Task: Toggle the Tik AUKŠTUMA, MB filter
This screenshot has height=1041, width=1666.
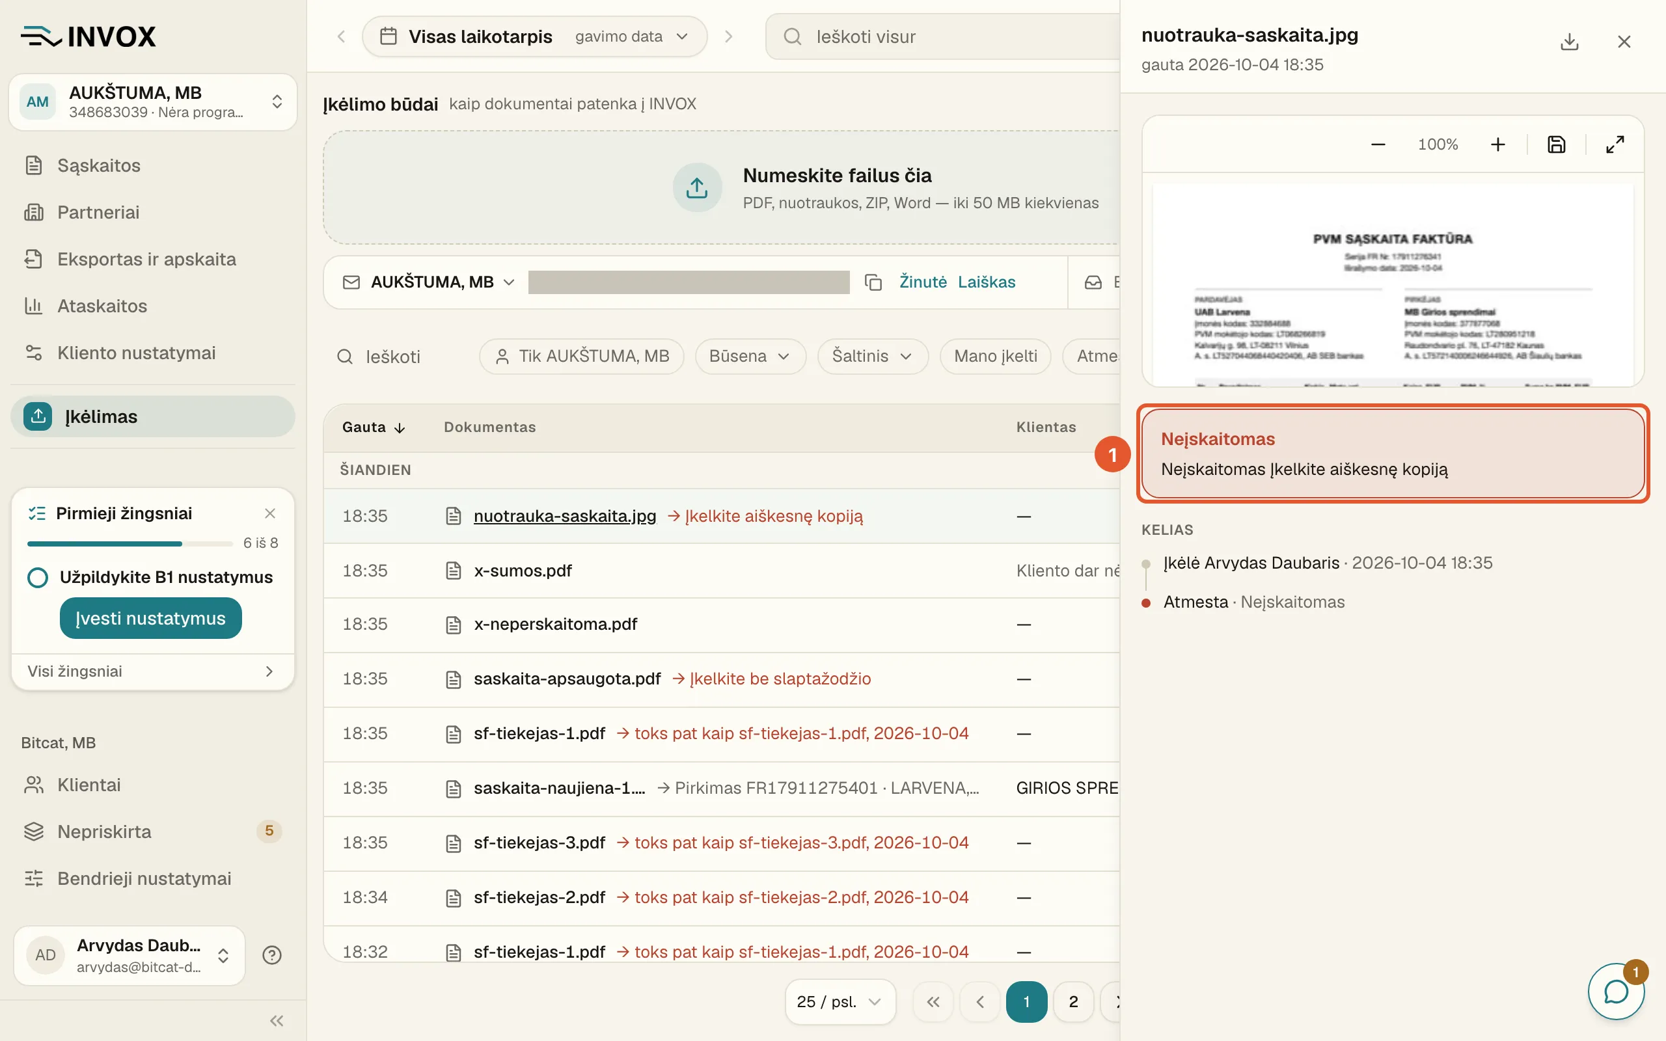Action: (x=581, y=357)
